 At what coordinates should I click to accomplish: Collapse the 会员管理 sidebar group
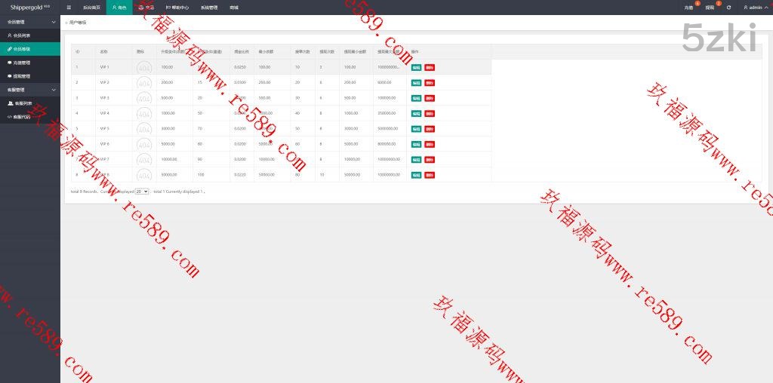[x=30, y=22]
